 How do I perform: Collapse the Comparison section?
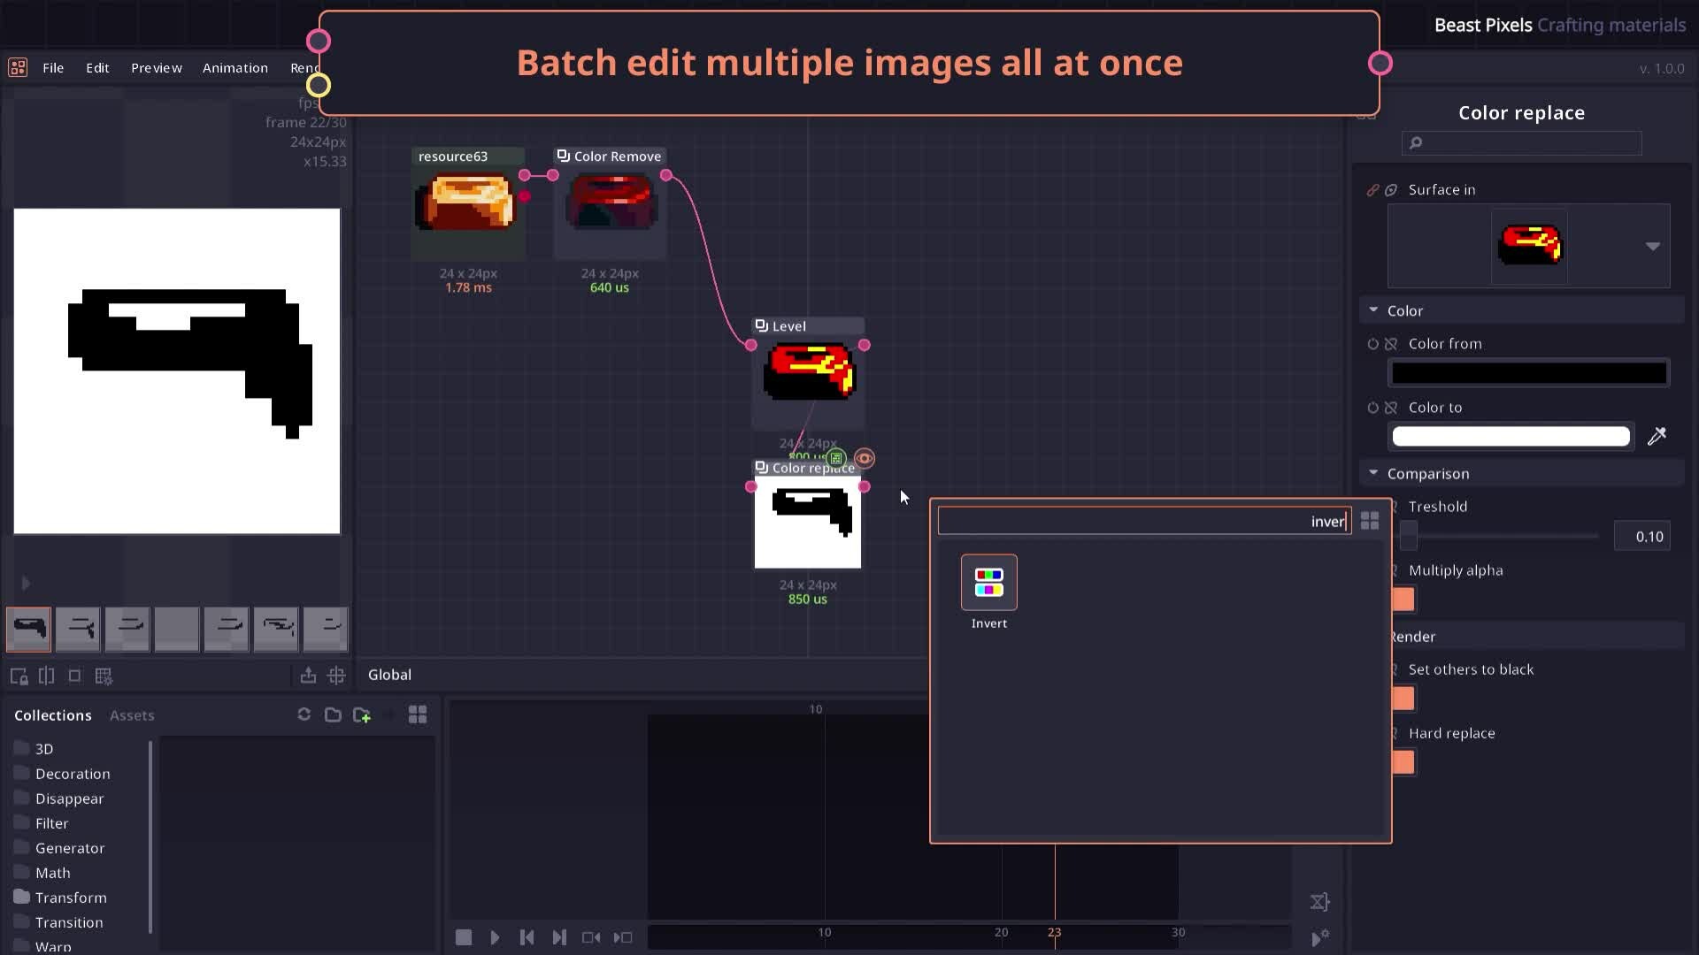tap(1373, 474)
